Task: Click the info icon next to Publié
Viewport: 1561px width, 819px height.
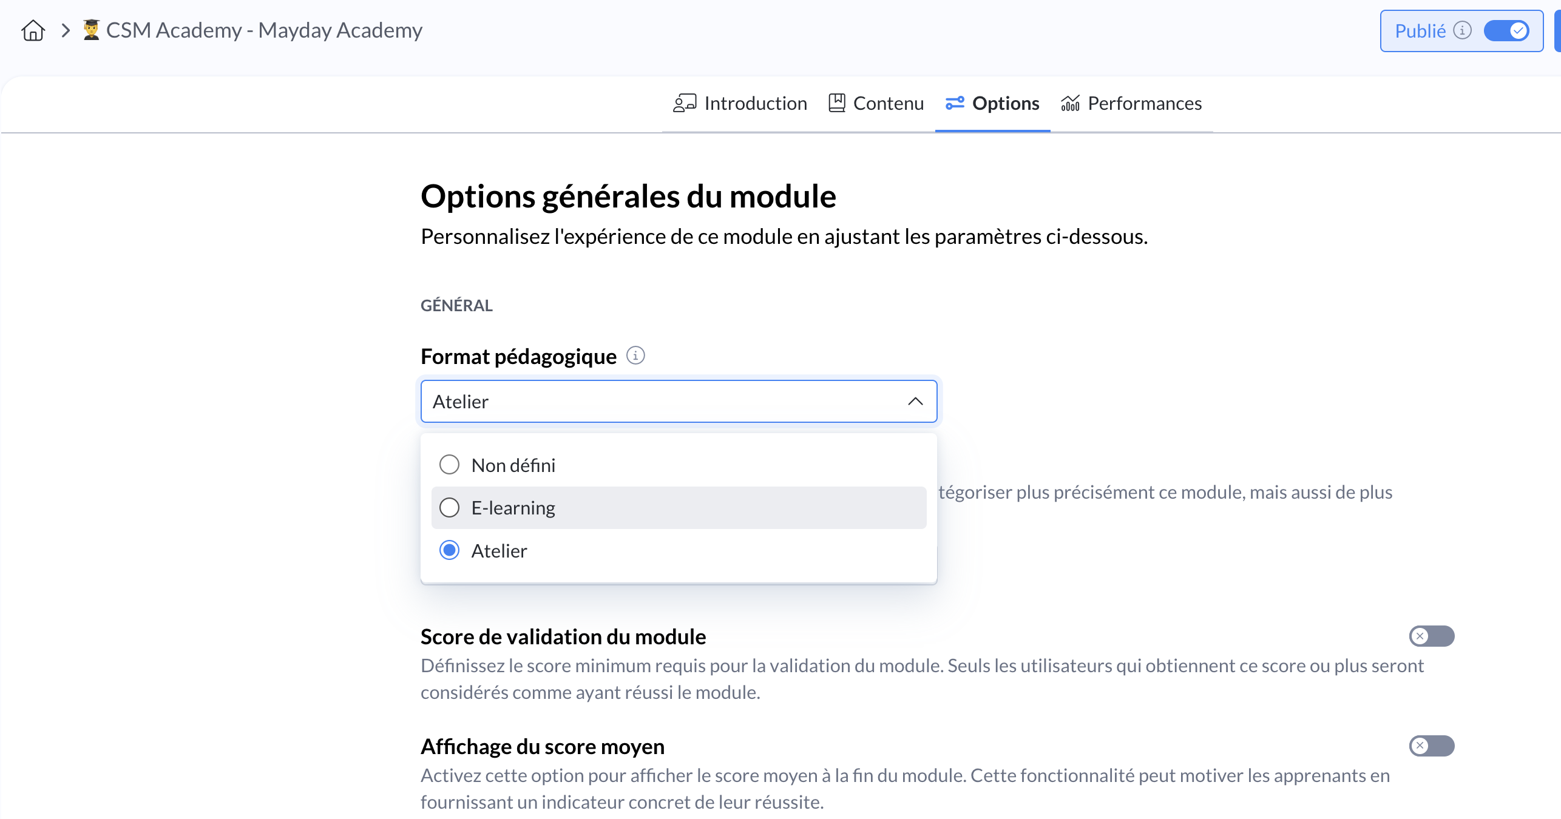Action: 1463,30
